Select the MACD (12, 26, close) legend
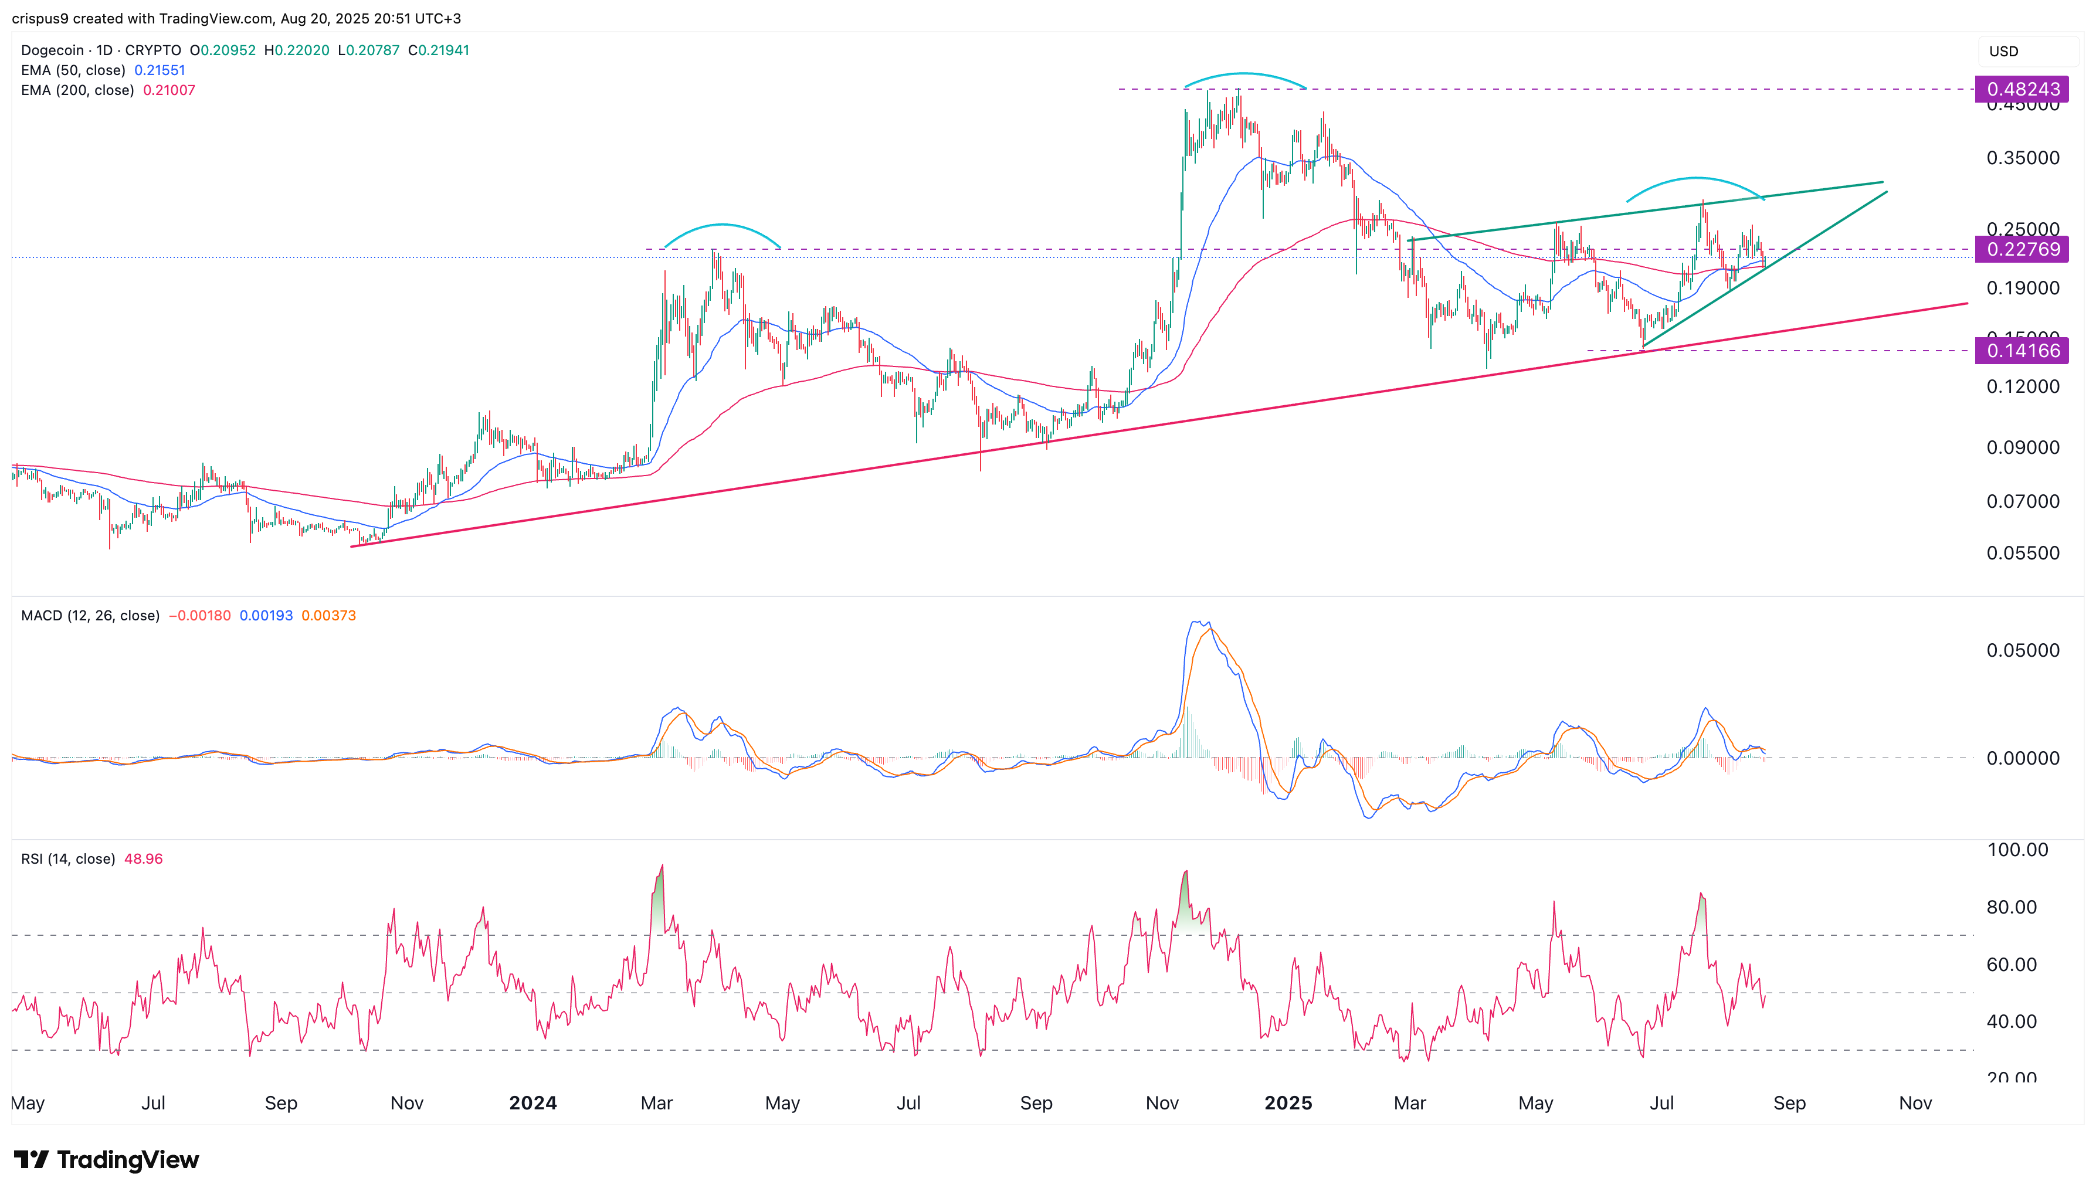Viewport: 2096px width, 1195px height. pos(90,616)
